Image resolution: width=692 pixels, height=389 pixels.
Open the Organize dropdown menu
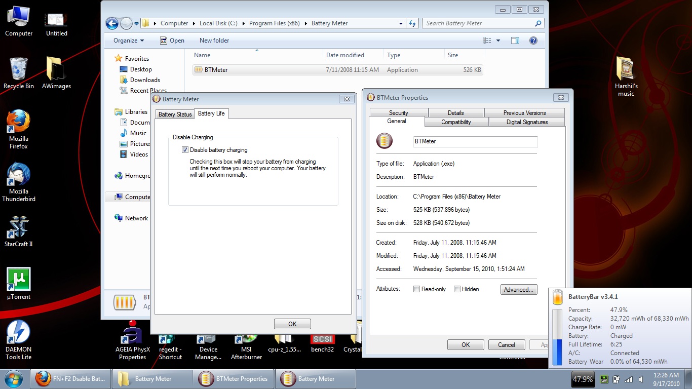[129, 41]
